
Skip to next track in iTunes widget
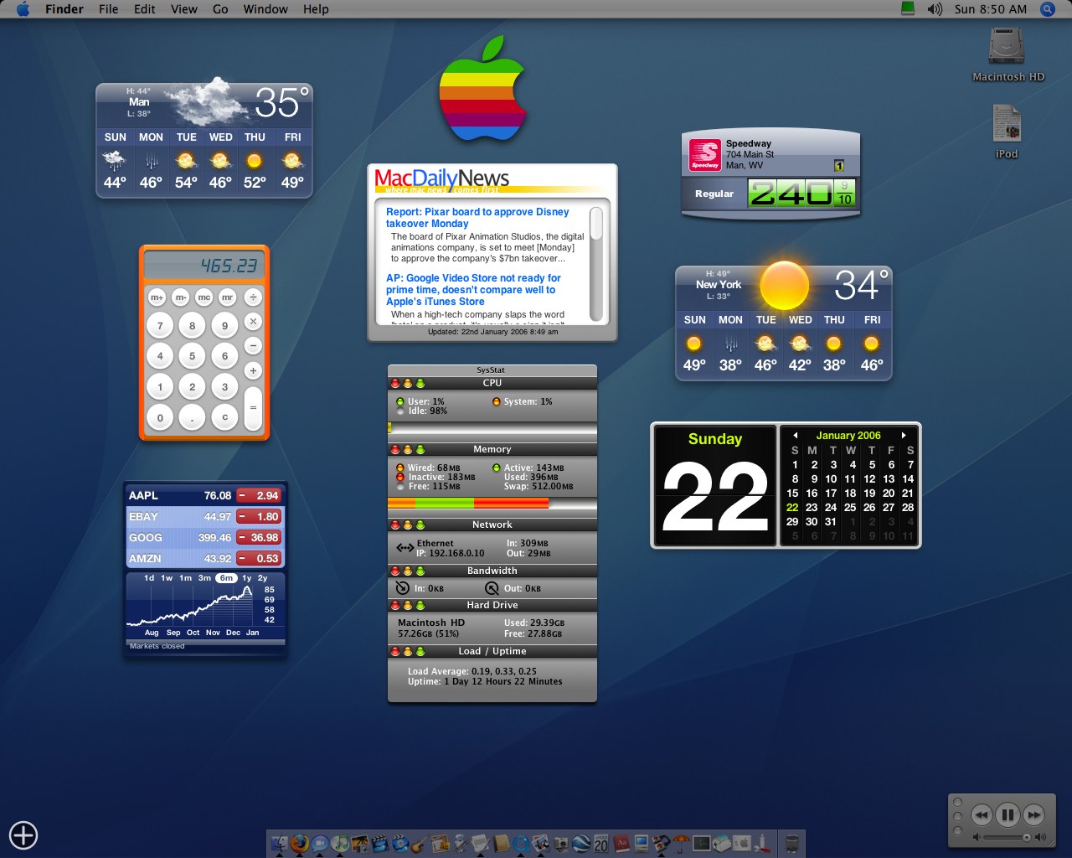pyautogui.click(x=1034, y=814)
